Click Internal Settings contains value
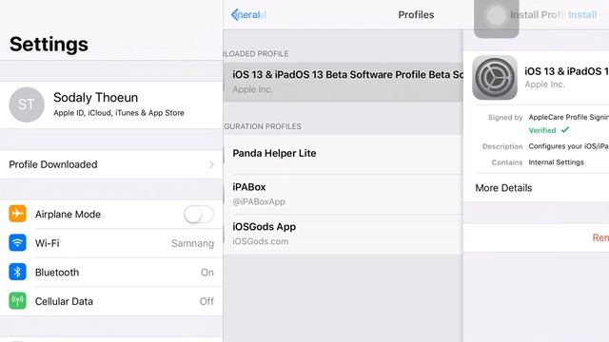 click(556, 162)
